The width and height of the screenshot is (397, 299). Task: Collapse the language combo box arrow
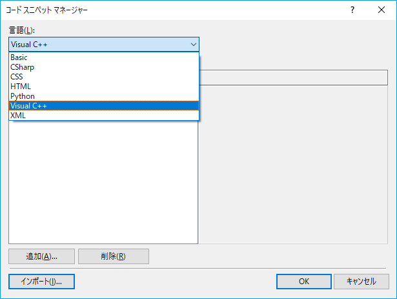(x=194, y=45)
